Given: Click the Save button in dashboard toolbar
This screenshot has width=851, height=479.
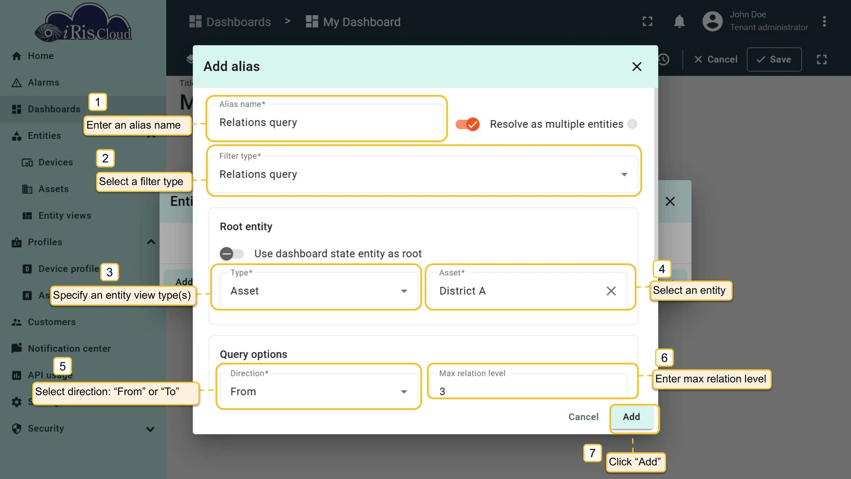Looking at the screenshot, I should [774, 59].
